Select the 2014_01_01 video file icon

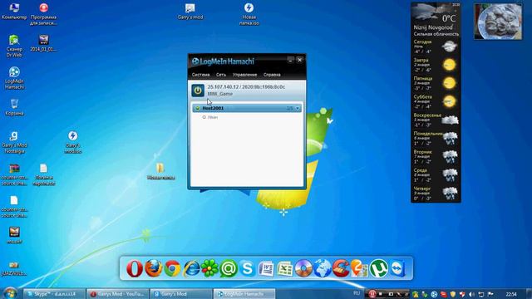pyautogui.click(x=43, y=43)
